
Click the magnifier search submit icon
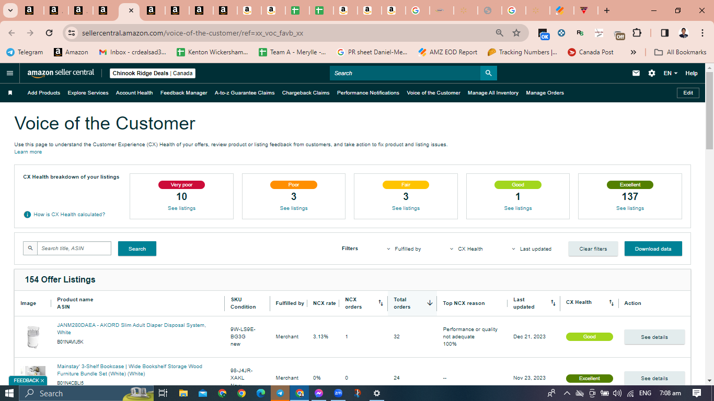click(488, 73)
